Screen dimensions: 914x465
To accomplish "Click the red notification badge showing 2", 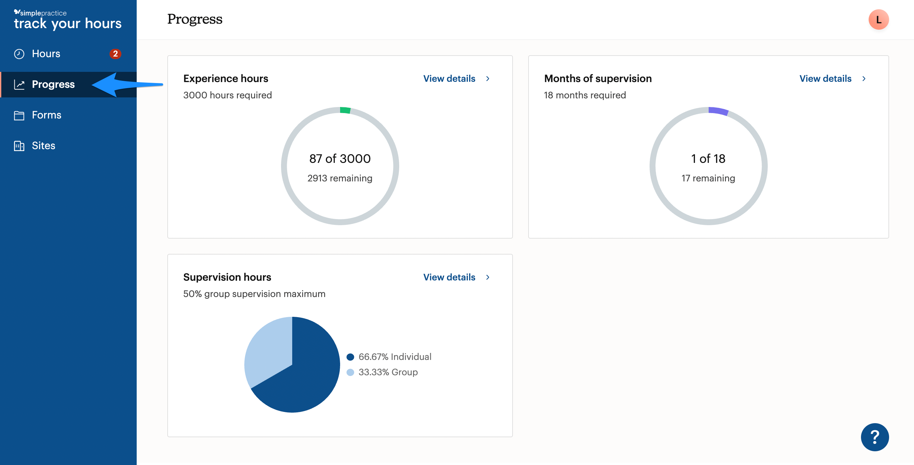I will pos(115,54).
